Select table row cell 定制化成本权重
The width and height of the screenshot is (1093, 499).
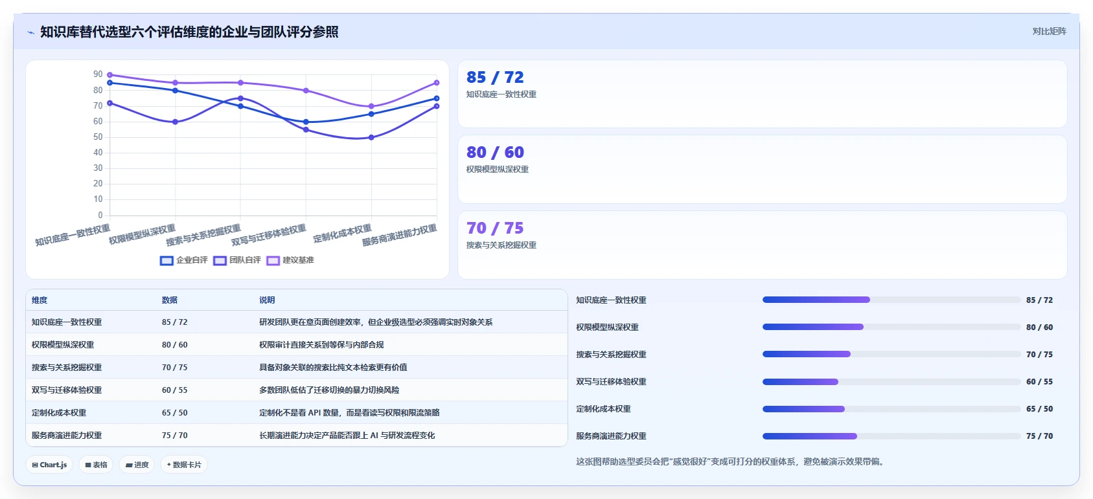[x=59, y=412]
